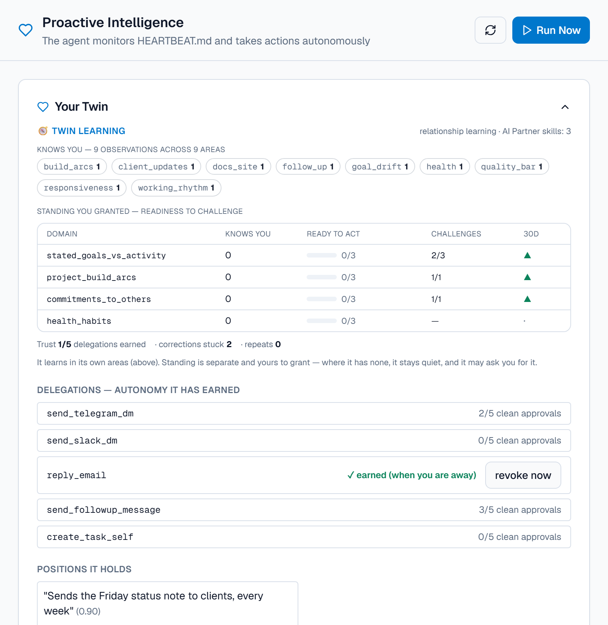Click the health_habits ready-to-act progress bar

pos(321,321)
